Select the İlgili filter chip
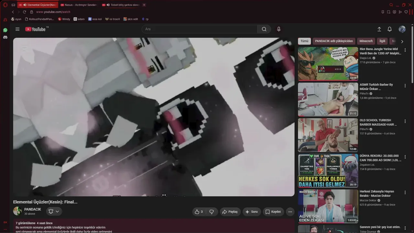Viewport: 414px width, 233px height. [x=382, y=41]
